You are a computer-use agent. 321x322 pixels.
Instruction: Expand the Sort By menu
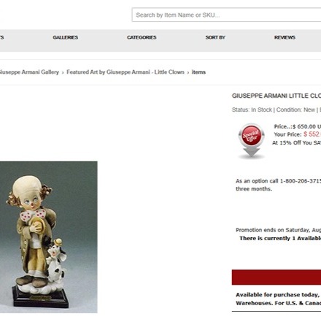215,37
